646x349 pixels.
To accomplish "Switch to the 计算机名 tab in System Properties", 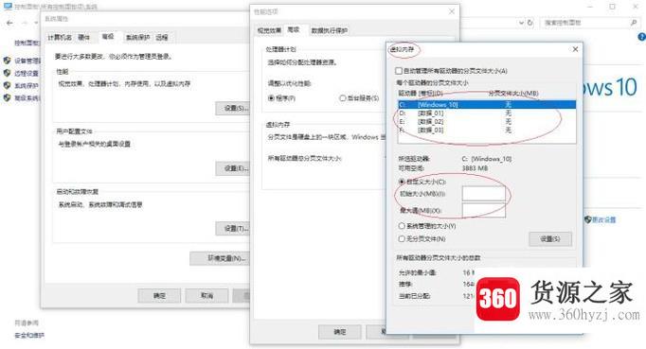I will (x=60, y=38).
